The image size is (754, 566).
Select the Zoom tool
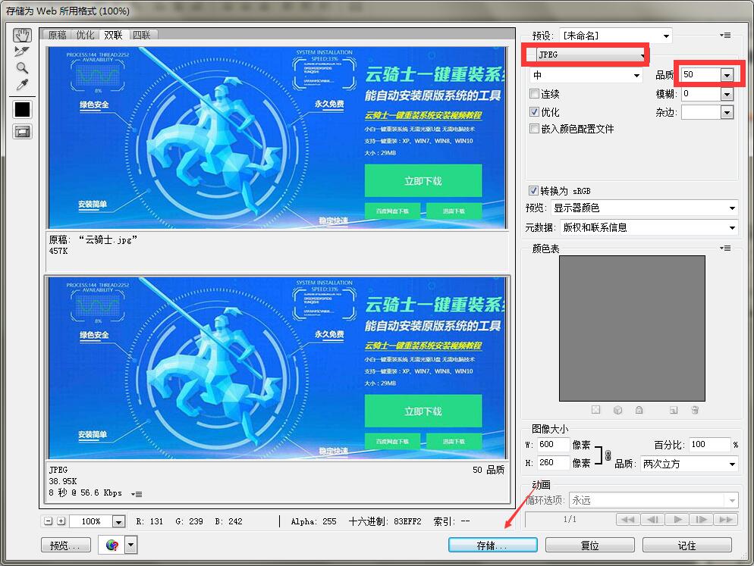click(x=22, y=67)
